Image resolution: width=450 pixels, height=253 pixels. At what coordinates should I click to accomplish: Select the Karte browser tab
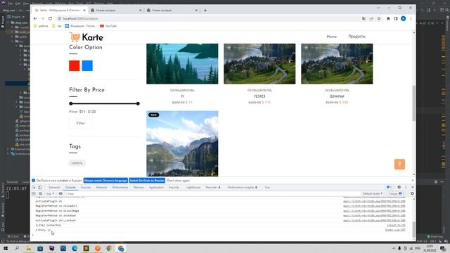[60, 10]
